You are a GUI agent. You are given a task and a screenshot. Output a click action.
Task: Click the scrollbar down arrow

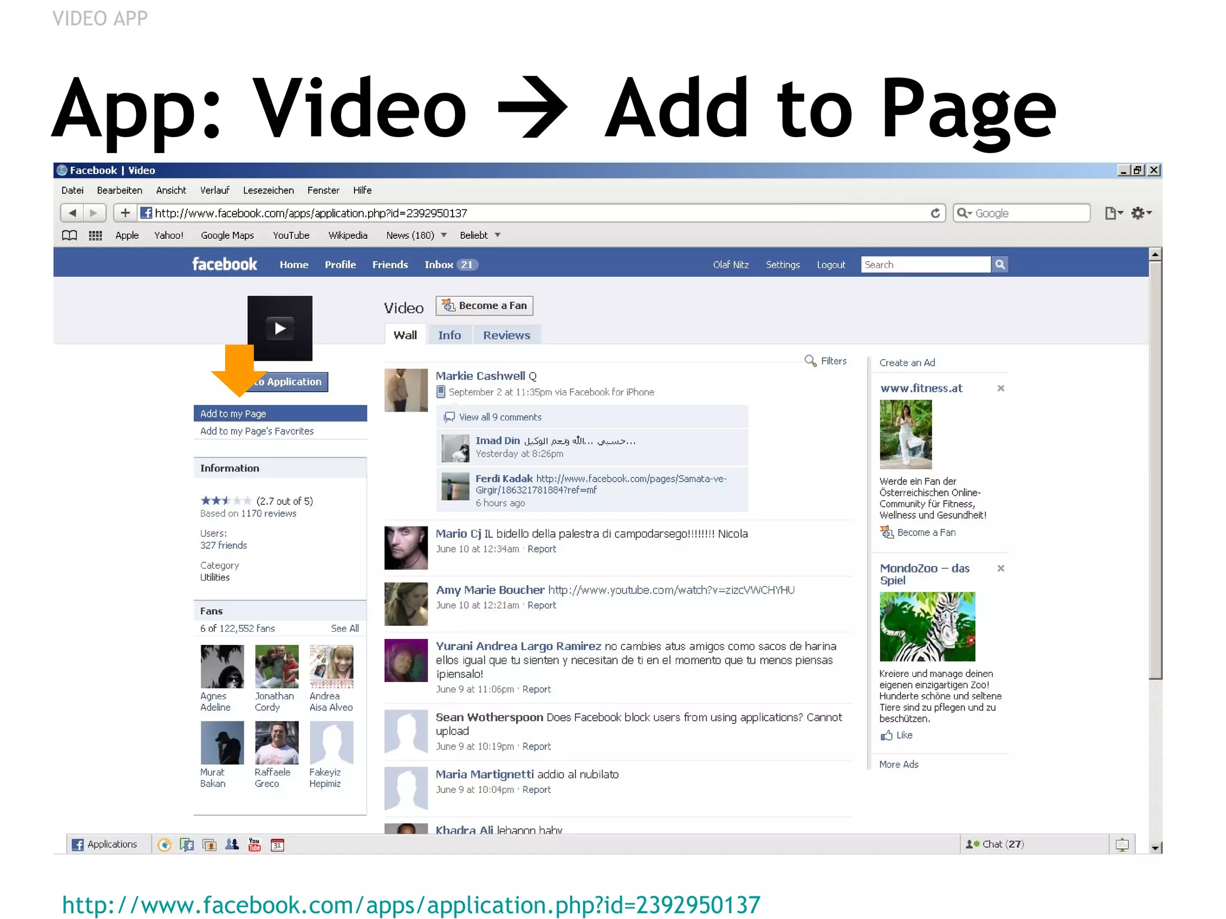tap(1155, 847)
